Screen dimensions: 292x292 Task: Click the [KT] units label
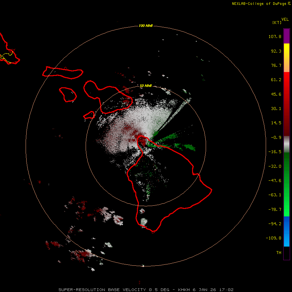click(277, 22)
